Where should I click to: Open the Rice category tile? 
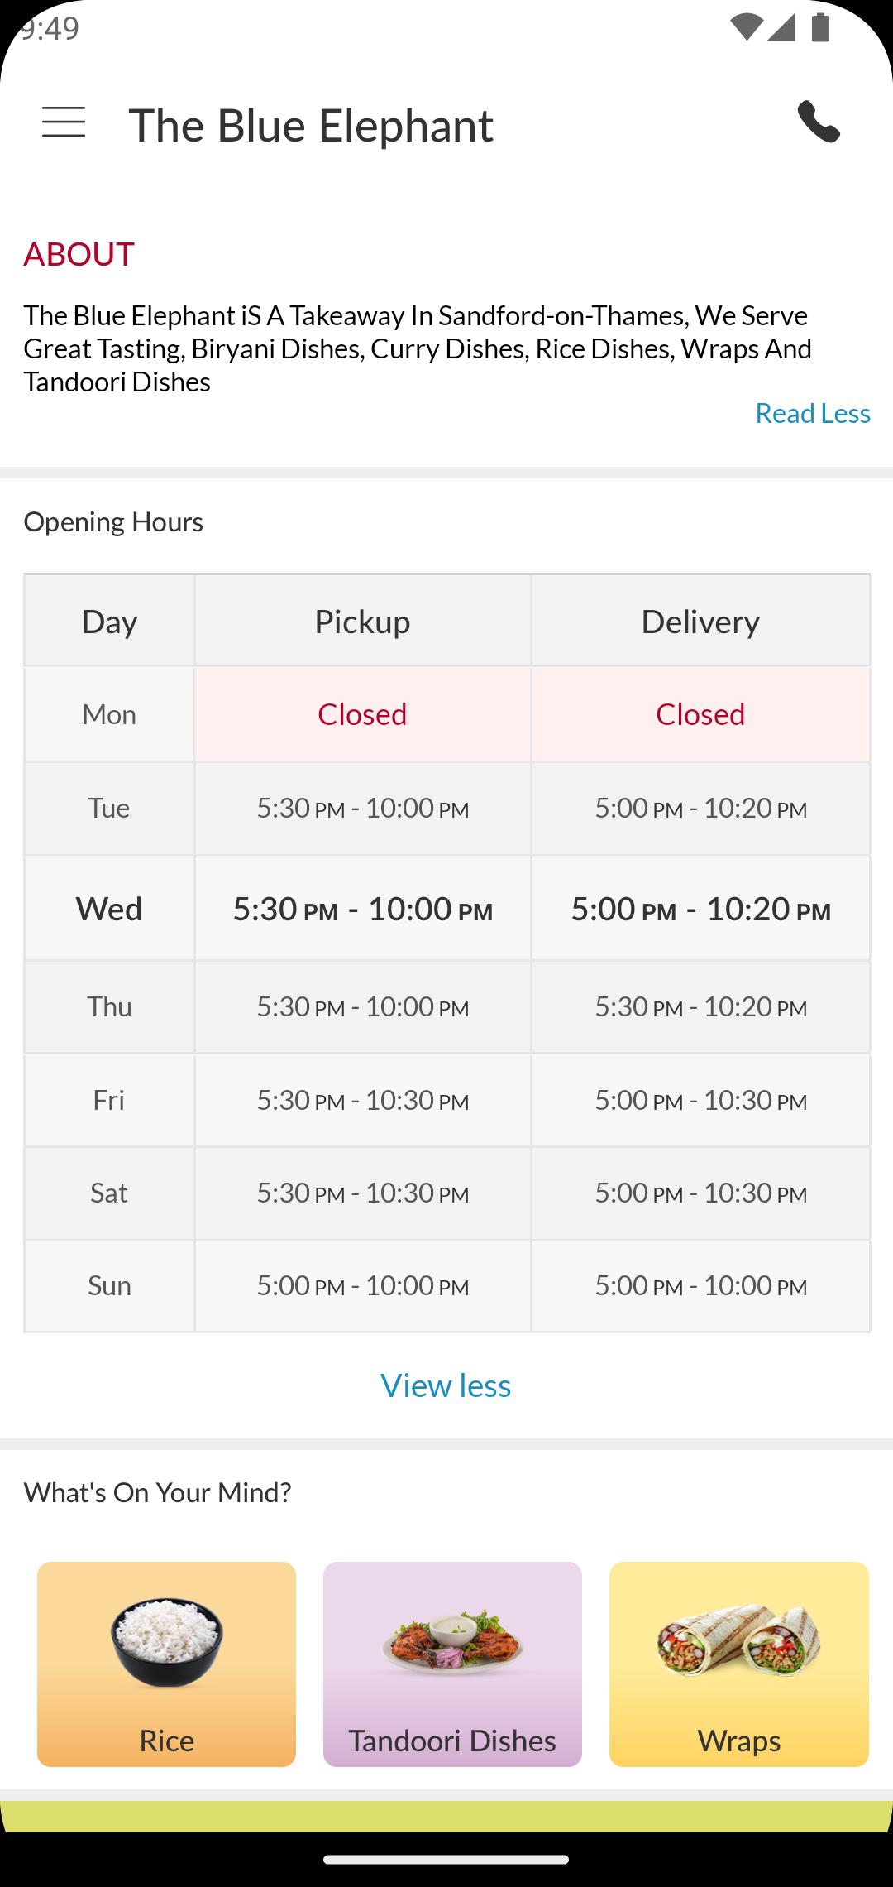166,1664
